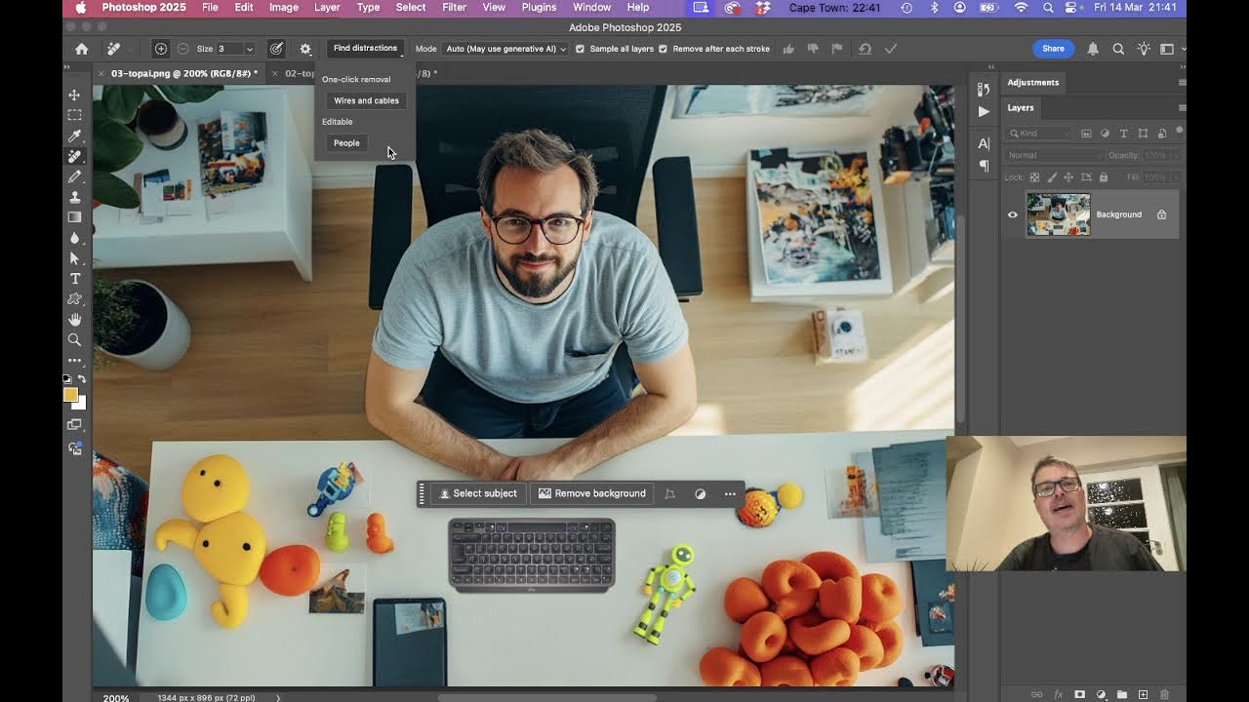Reset default foreground and background colors
The height and width of the screenshot is (702, 1249).
click(67, 379)
